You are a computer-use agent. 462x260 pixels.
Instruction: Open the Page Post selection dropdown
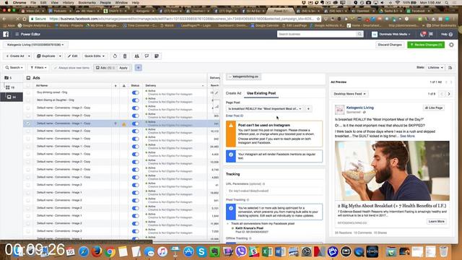coord(265,109)
